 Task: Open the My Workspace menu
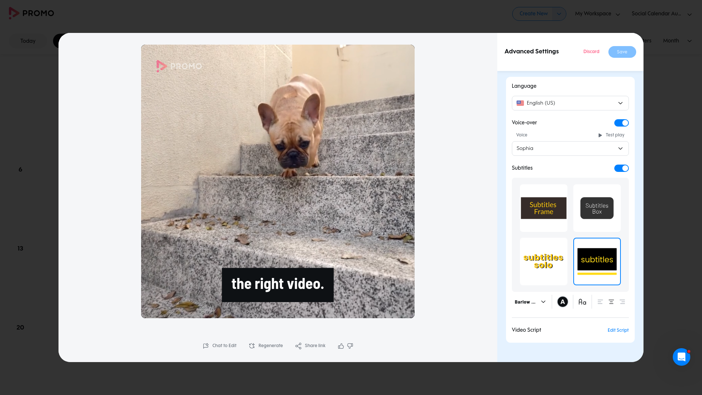coord(597,14)
